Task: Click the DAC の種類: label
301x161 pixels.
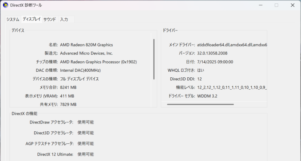Action: [x=47, y=70]
